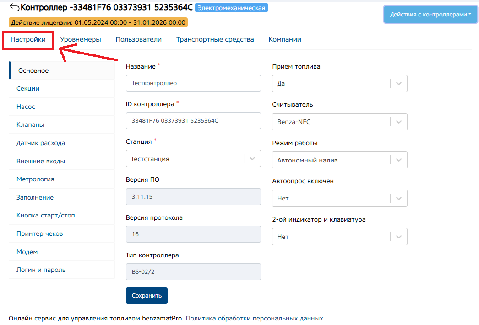Open the Политика обработки персональных данных link
Viewport: 479px width, 325px height.
pyautogui.click(x=255, y=318)
